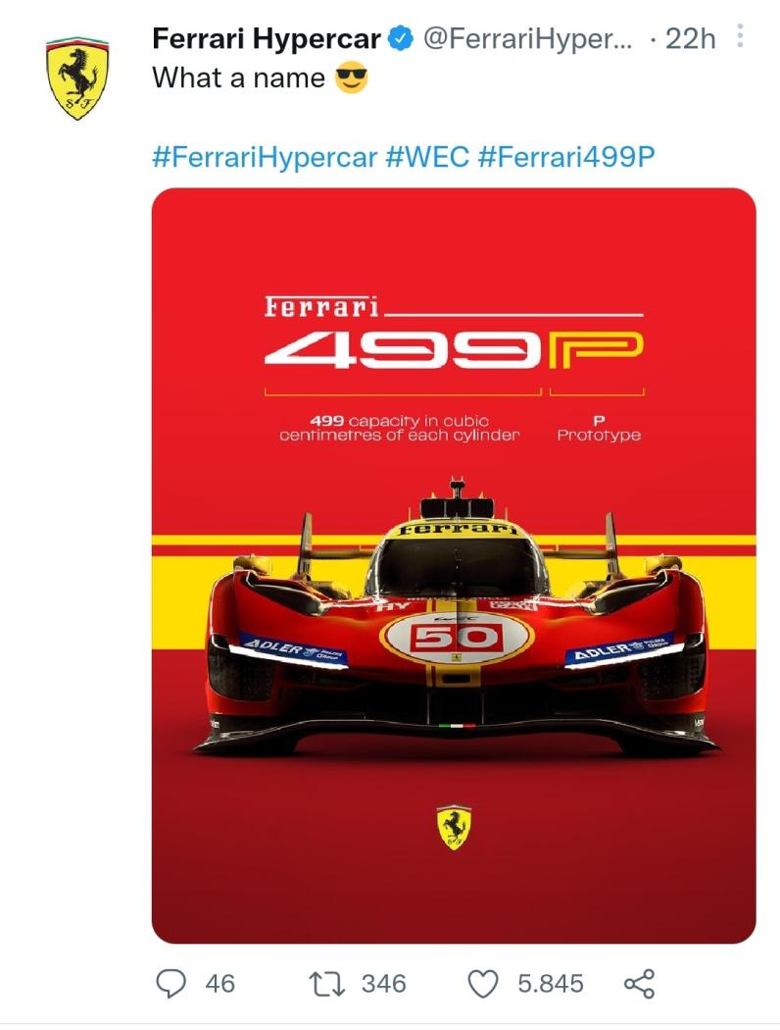Click the 'What a name' tweet text
780x1030 pixels.
pyautogui.click(x=239, y=78)
